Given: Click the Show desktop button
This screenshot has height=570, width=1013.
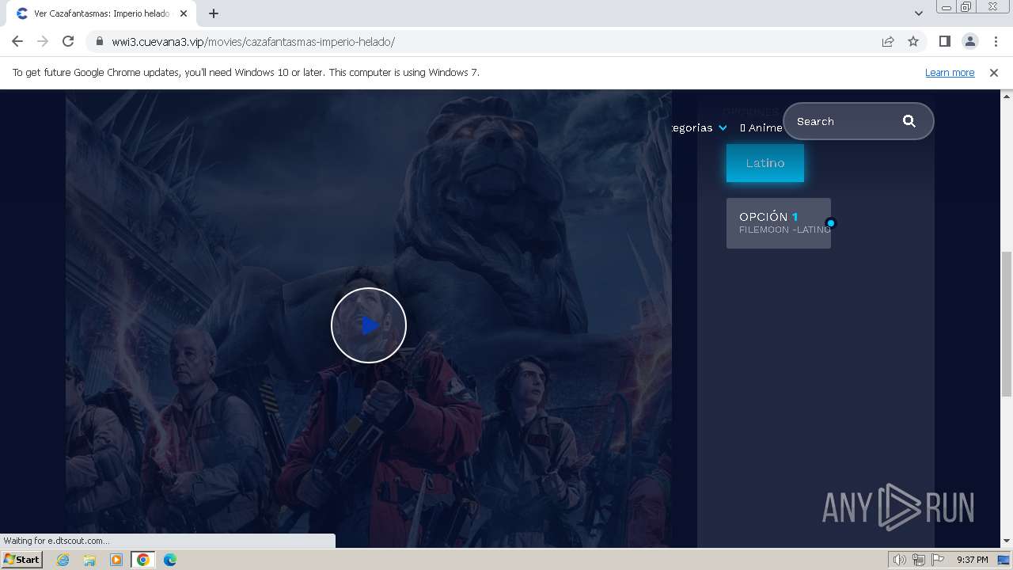Looking at the screenshot, I should pos(1005,560).
